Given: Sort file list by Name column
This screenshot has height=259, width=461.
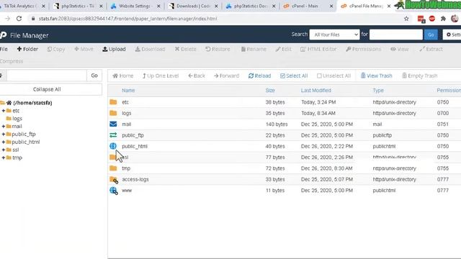Looking at the screenshot, I should click(128, 91).
